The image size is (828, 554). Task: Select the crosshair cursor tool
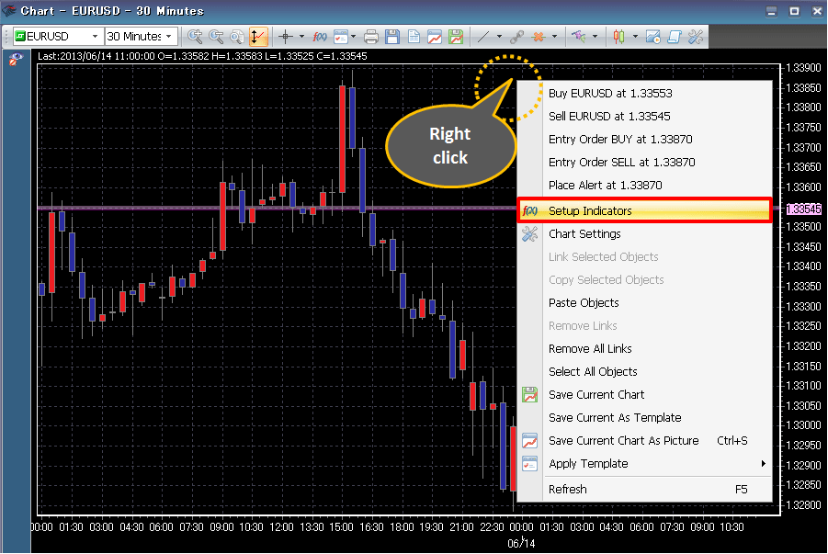coord(286,37)
